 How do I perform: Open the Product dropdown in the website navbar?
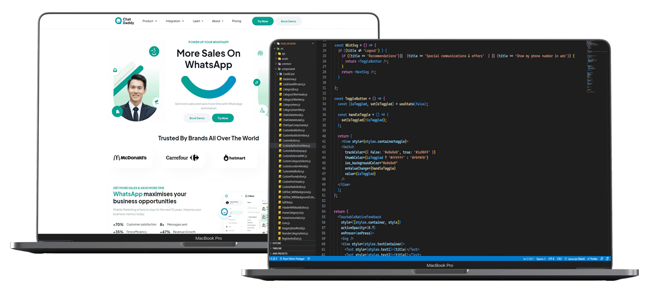[x=150, y=21]
